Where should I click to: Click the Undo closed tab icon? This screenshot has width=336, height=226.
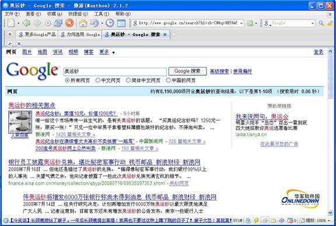[x=94, y=23]
